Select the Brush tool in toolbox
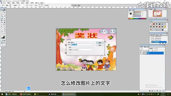This screenshot has height=96, width=171. click(x=4, y=18)
